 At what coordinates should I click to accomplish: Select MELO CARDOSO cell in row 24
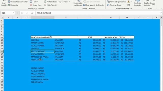(43, 74)
